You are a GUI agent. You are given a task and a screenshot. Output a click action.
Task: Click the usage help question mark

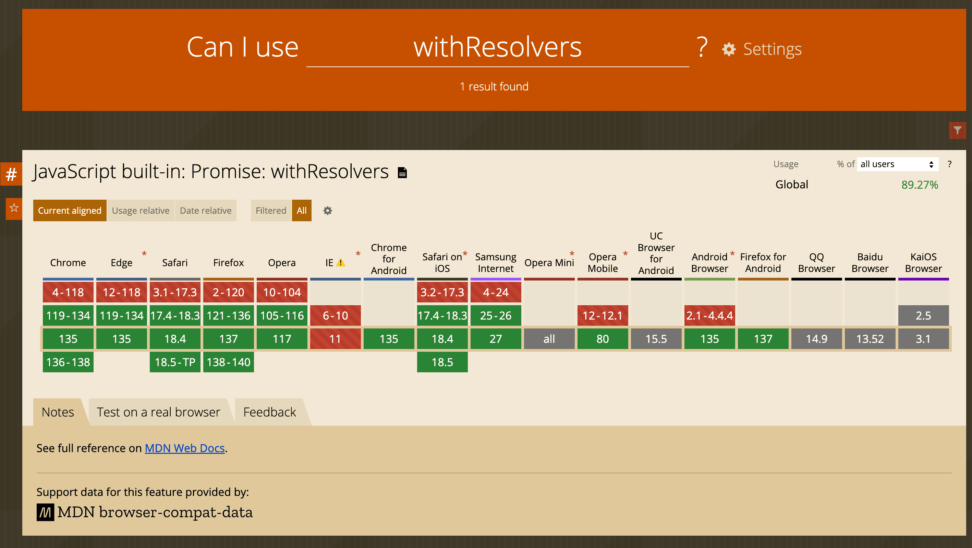949,164
